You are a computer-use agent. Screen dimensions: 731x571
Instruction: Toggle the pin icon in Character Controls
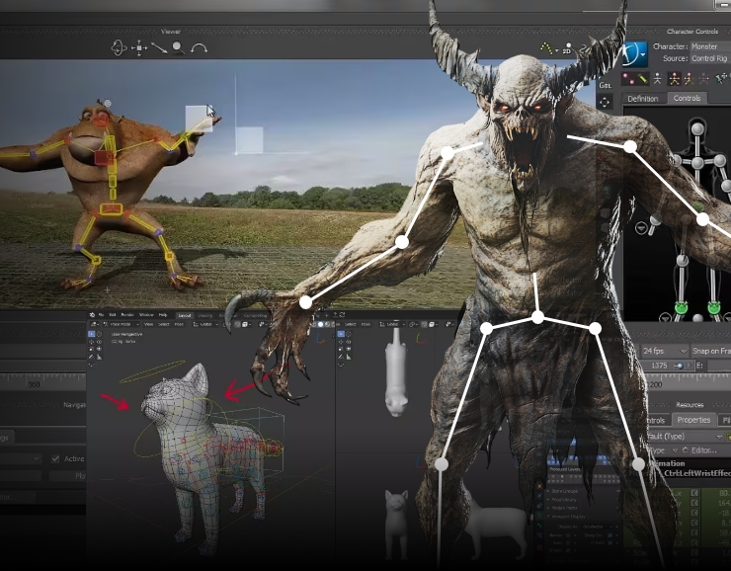pyautogui.click(x=721, y=78)
